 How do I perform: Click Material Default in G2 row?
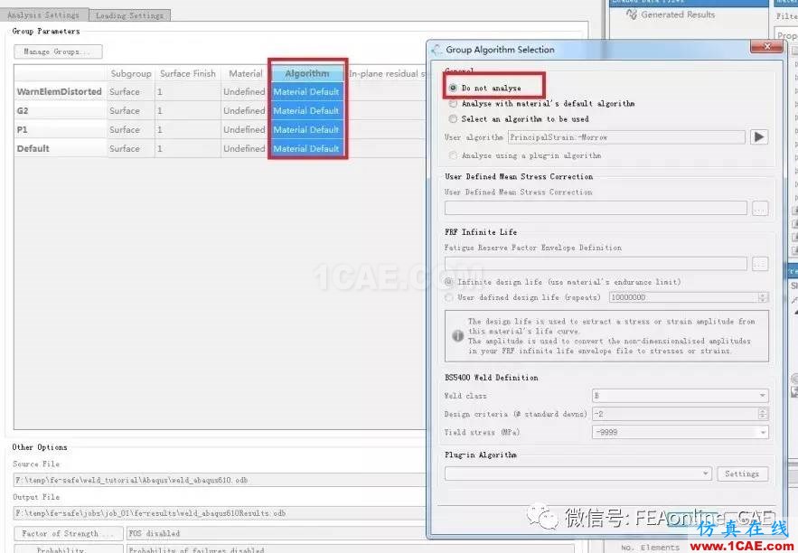306,110
